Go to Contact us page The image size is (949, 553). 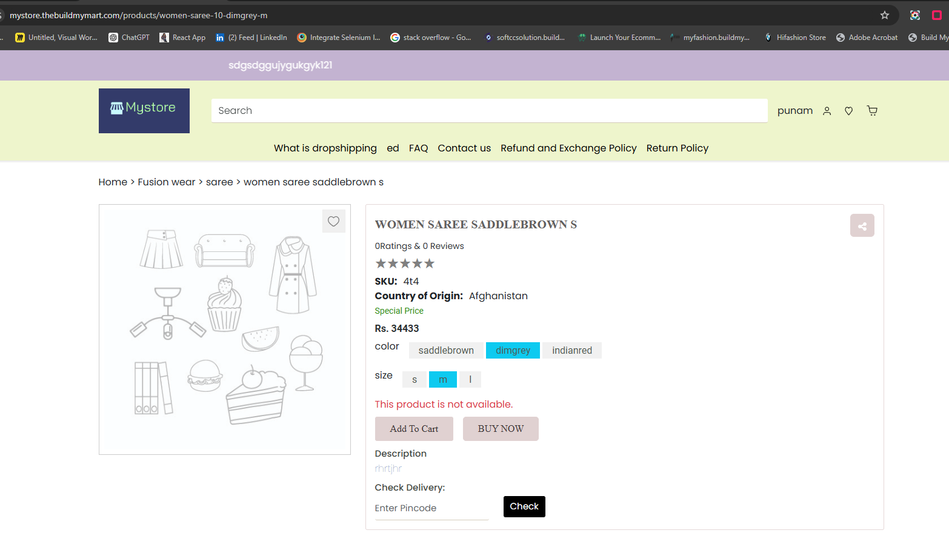(464, 148)
